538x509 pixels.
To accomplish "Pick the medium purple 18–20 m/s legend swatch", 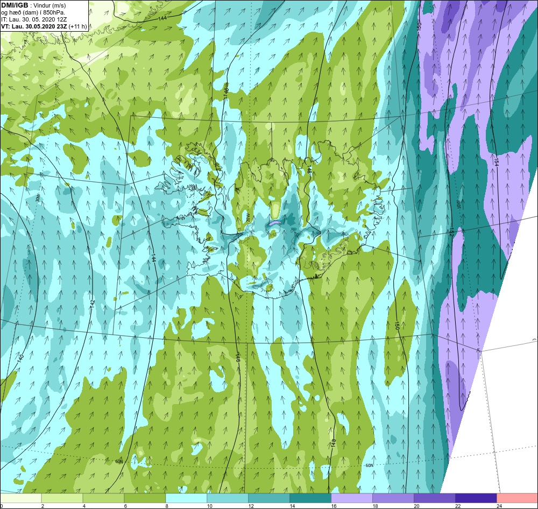I will [x=393, y=497].
